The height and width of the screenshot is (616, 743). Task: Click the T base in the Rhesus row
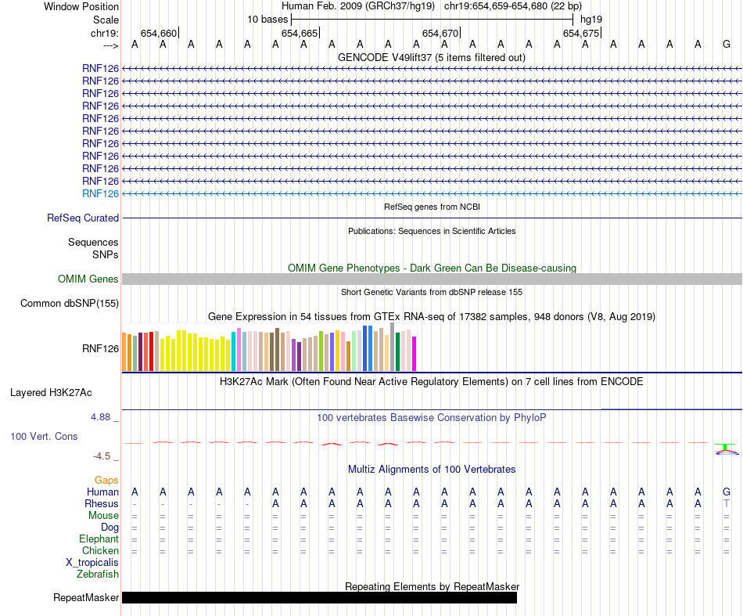pos(727,503)
